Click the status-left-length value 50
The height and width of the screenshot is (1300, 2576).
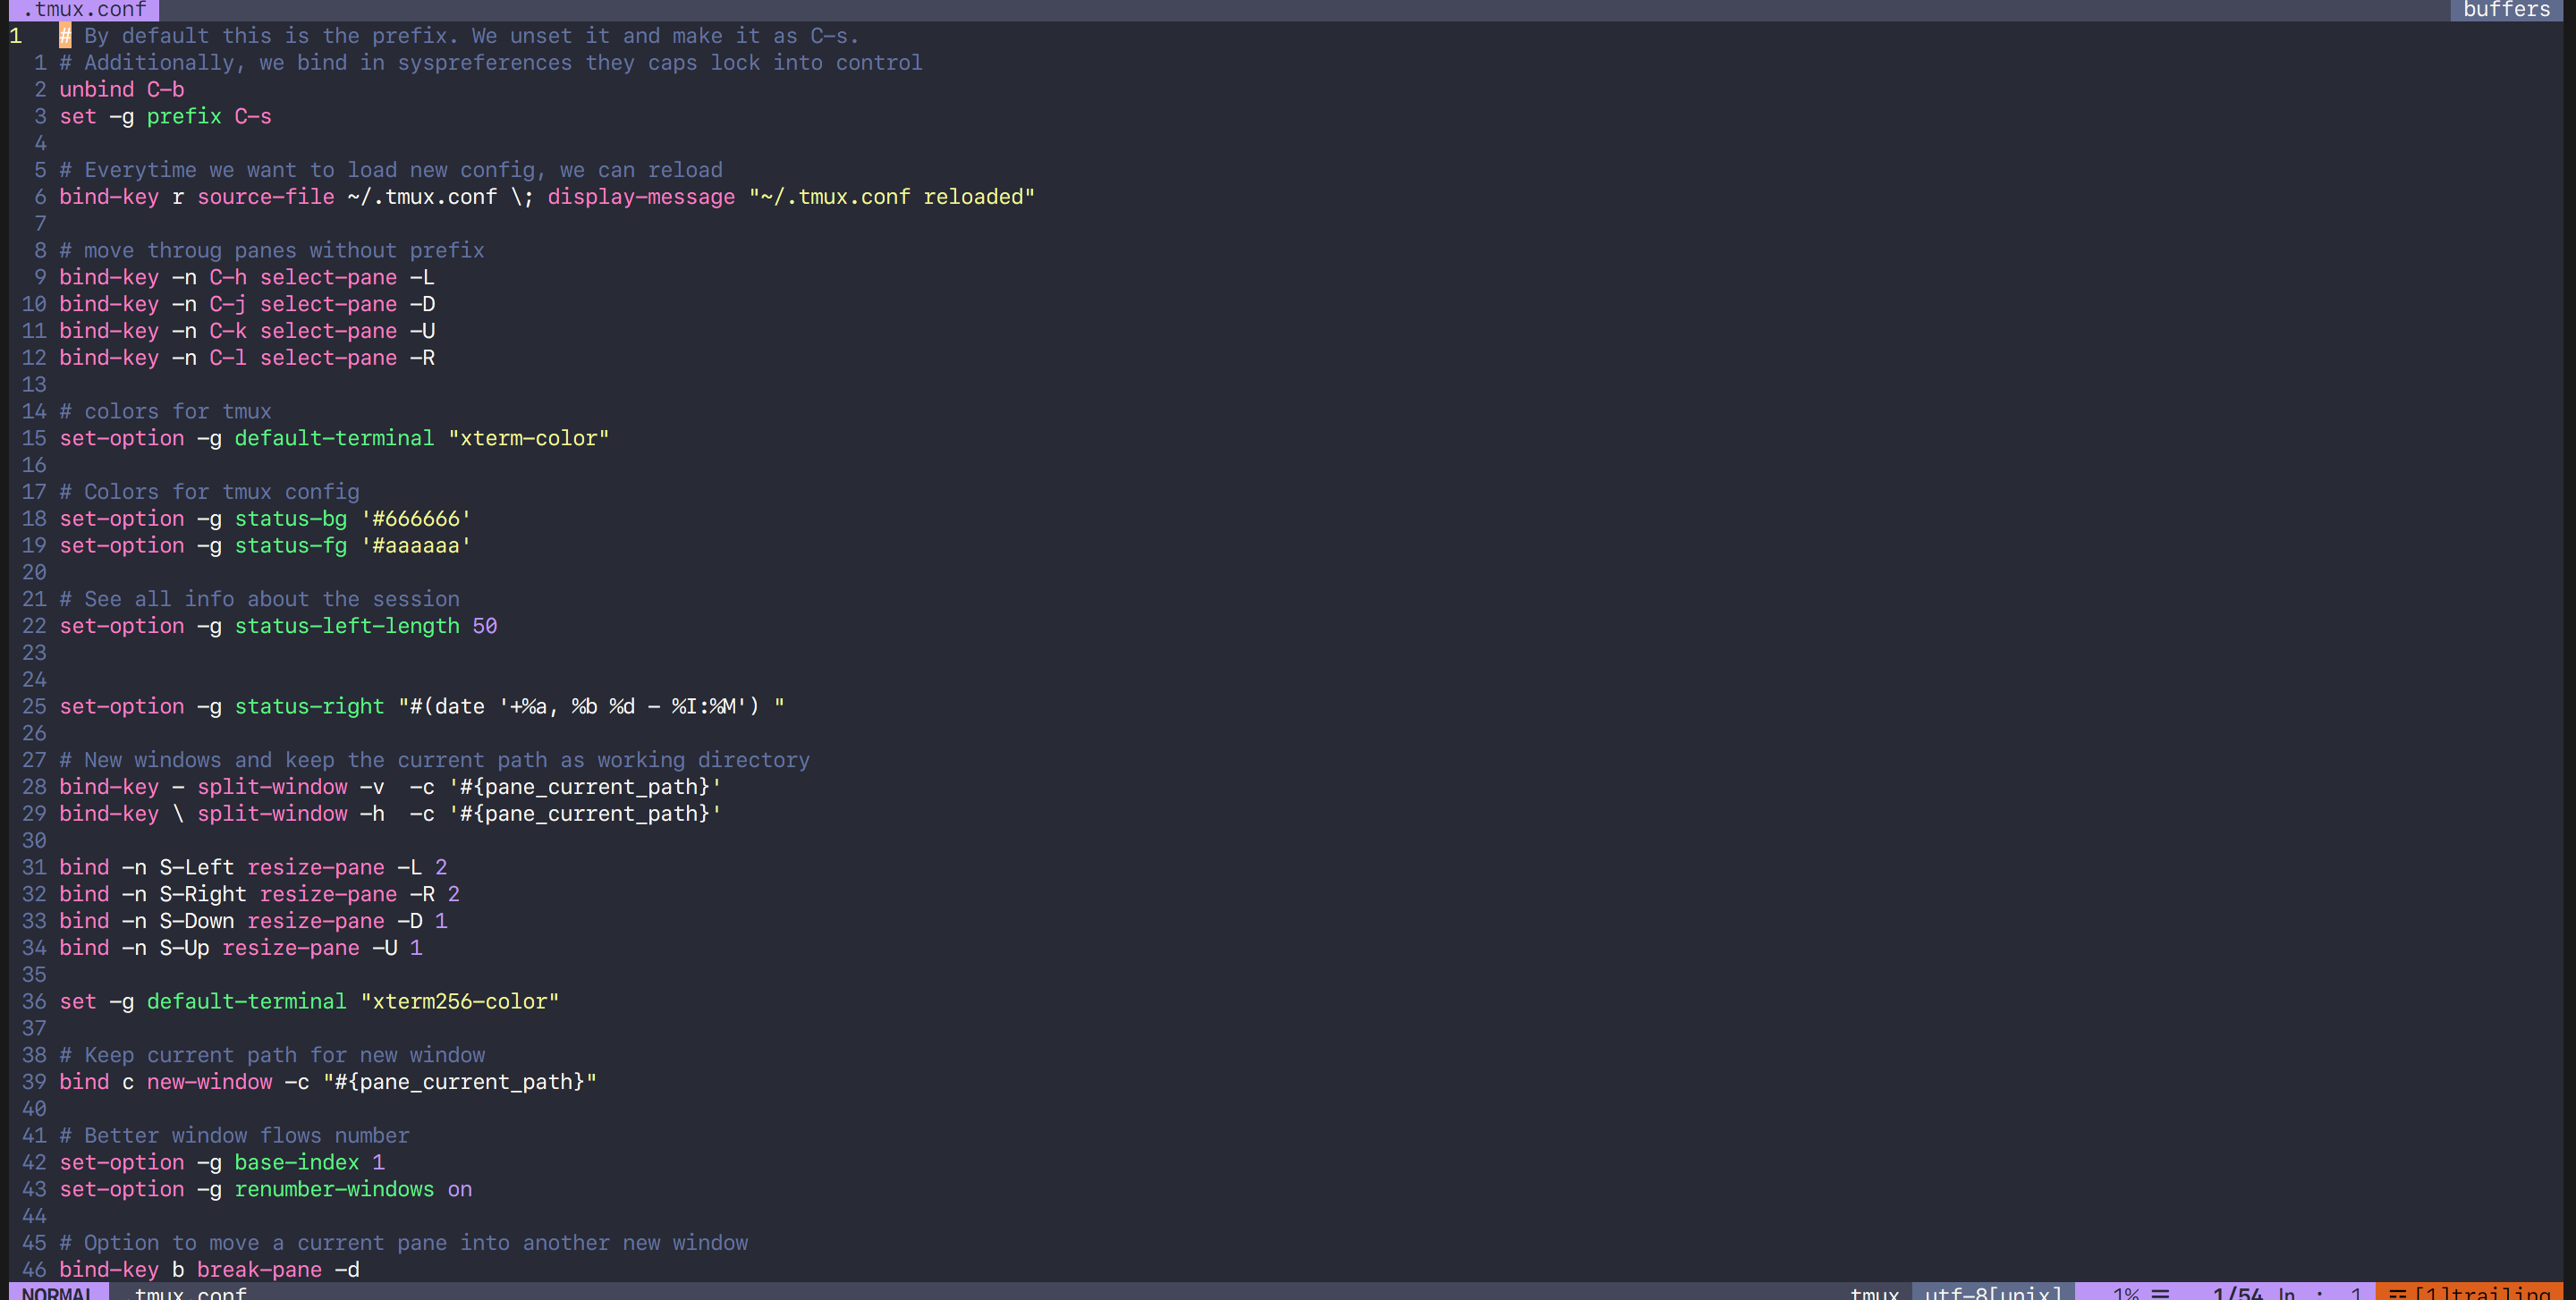tap(484, 627)
